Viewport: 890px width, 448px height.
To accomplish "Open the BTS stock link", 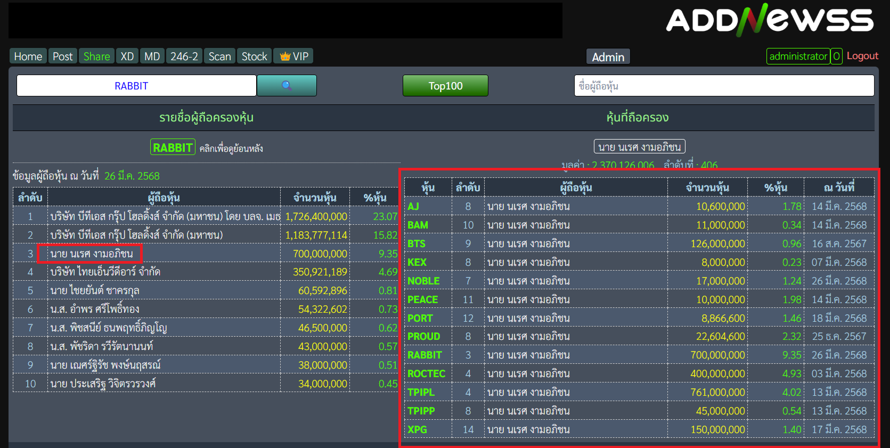I will coord(417,244).
